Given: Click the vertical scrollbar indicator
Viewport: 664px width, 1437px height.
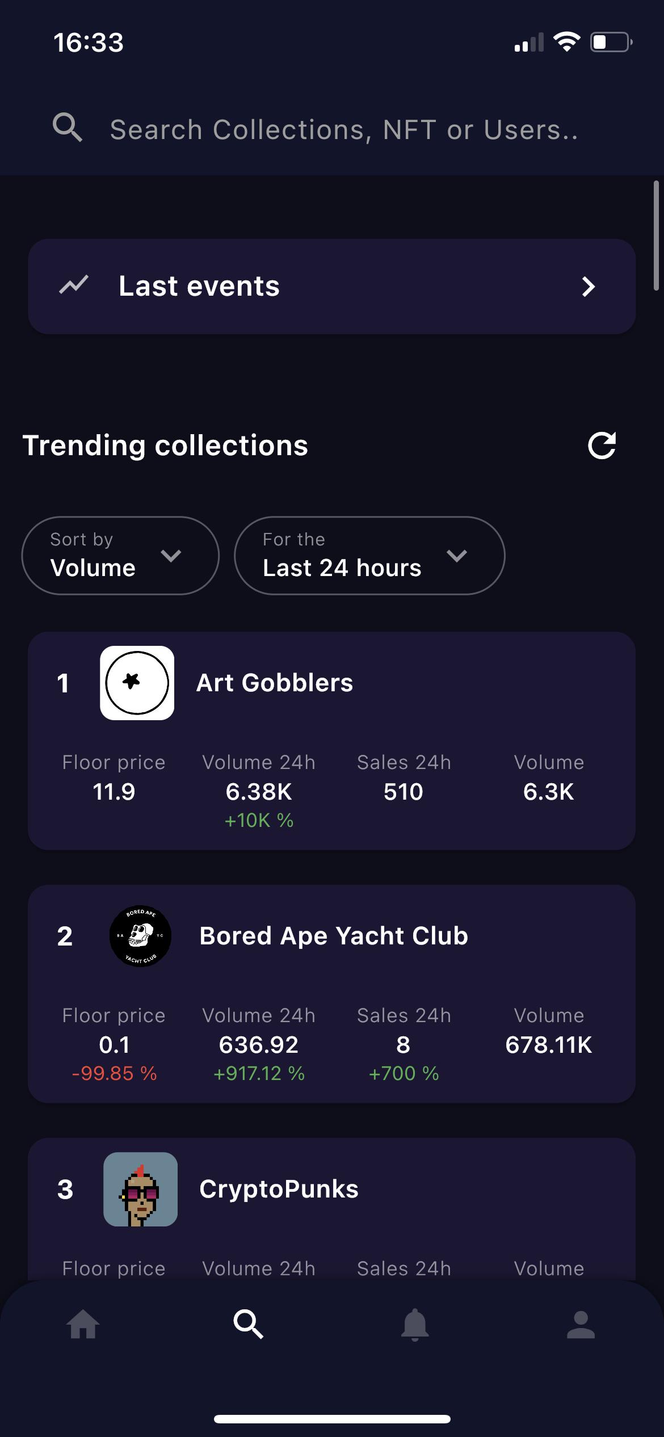Looking at the screenshot, I should coord(655,236).
